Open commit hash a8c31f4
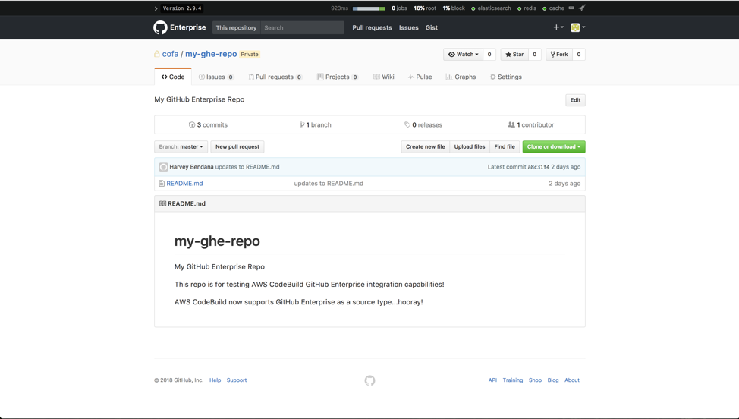The width and height of the screenshot is (739, 419). [538, 167]
